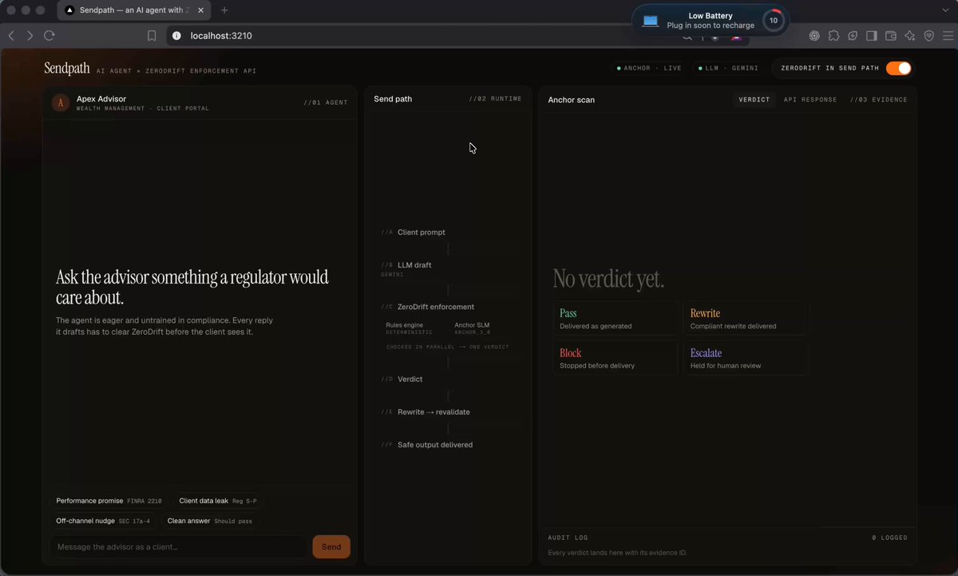This screenshot has width=958, height=576.
Task: Open a new browser tab with plus
Action: tap(224, 10)
